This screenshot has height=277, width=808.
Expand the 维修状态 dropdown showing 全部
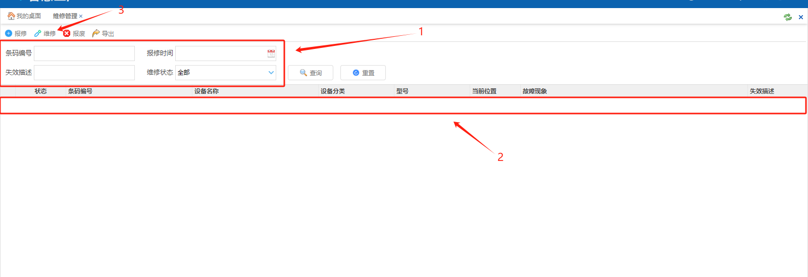tap(271, 73)
